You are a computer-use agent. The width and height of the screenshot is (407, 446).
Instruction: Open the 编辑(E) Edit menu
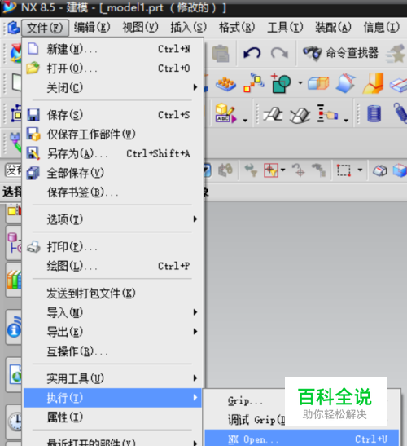click(92, 28)
